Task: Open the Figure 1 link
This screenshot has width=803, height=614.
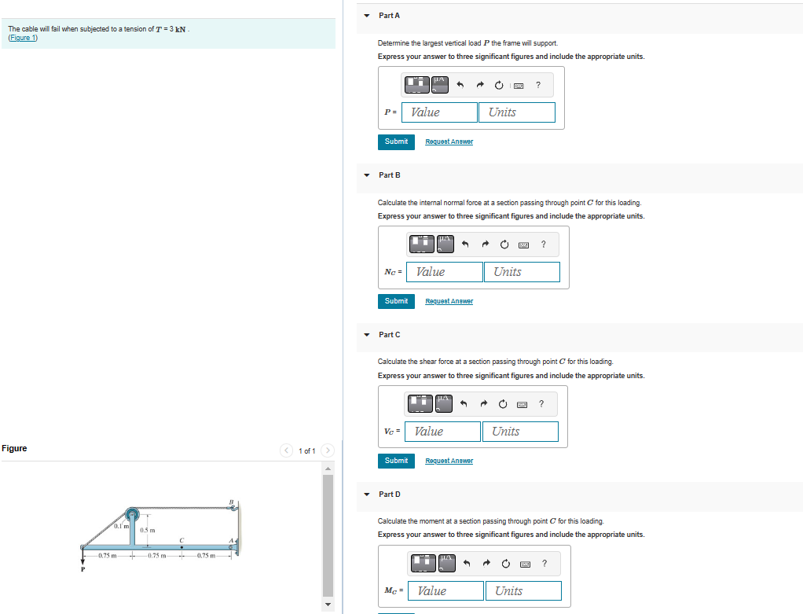Action: tap(23, 37)
